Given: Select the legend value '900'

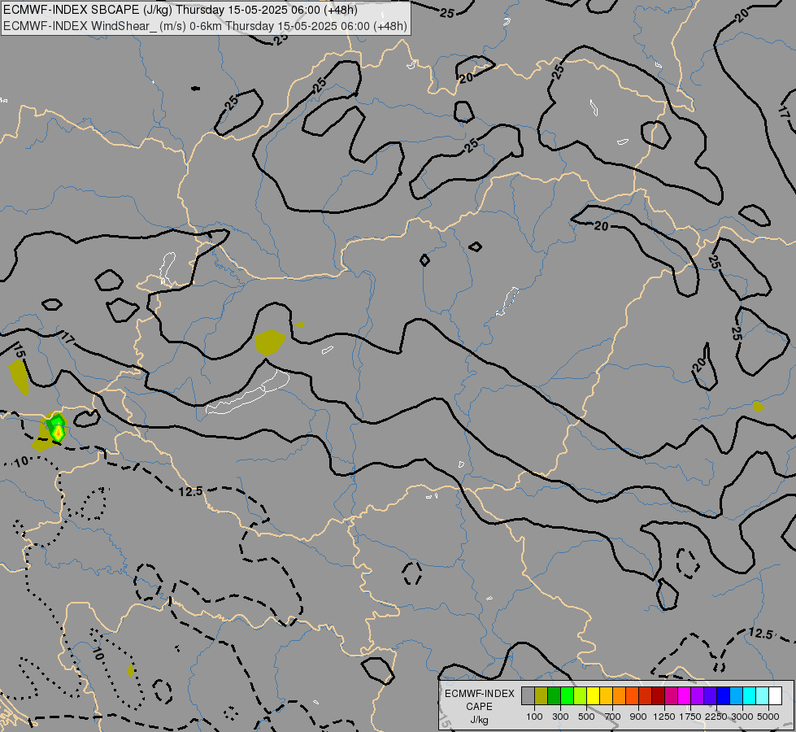Looking at the screenshot, I should click(x=638, y=717).
